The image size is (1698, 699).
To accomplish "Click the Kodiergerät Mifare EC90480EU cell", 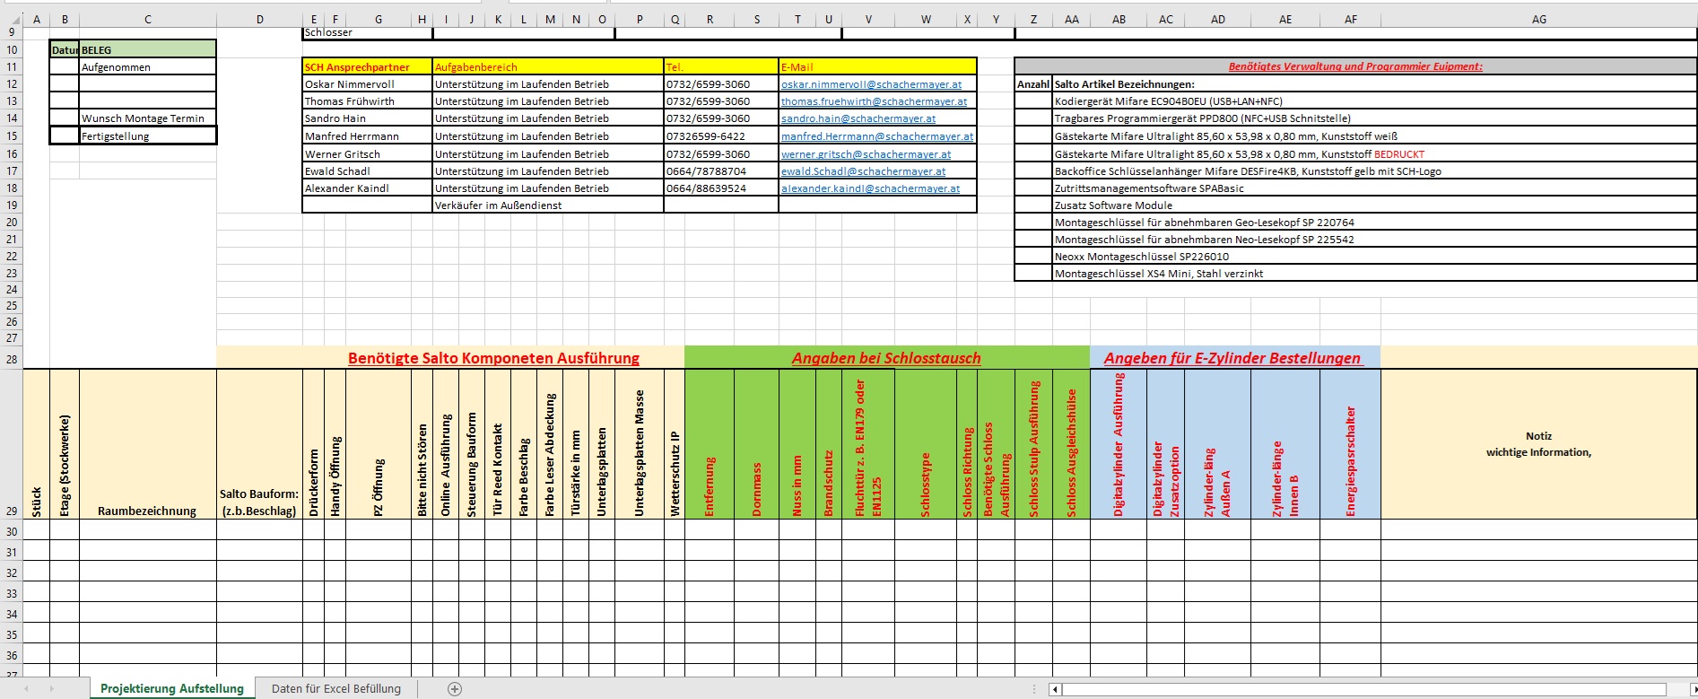I will tap(1374, 101).
